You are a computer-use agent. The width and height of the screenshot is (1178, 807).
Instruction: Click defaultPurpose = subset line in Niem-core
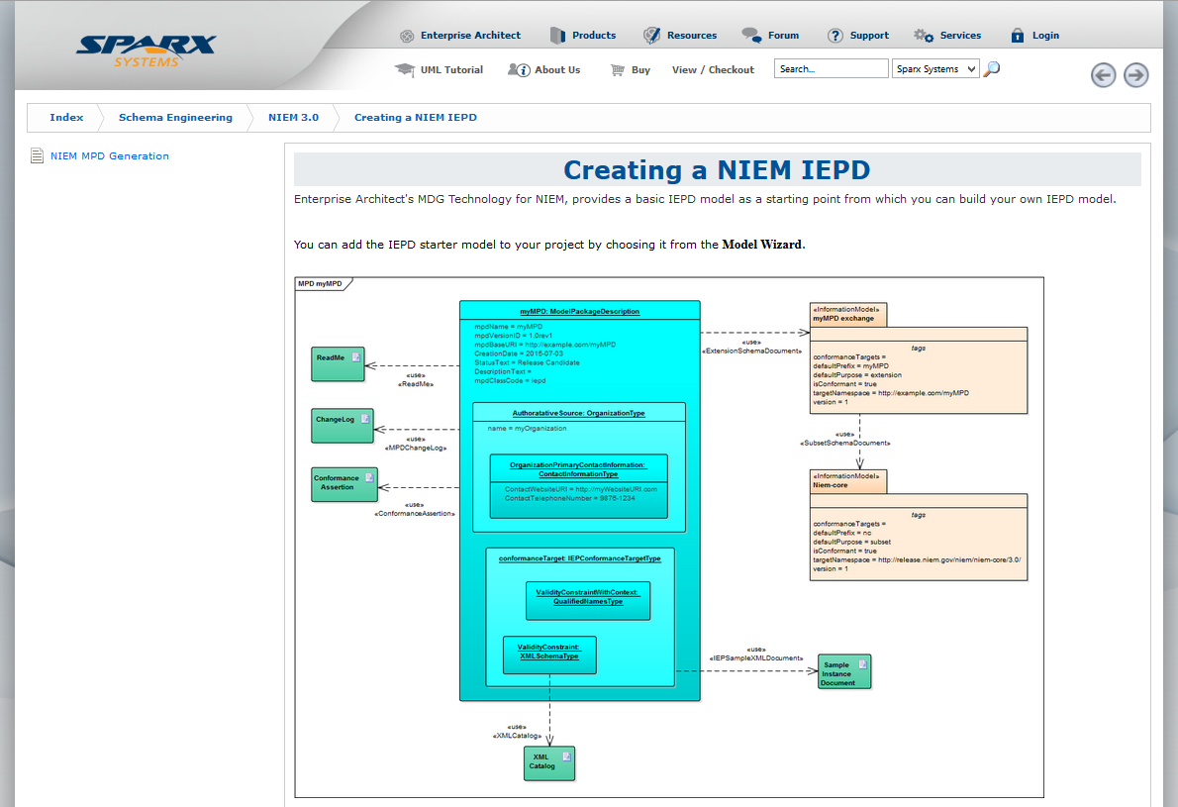(851, 542)
